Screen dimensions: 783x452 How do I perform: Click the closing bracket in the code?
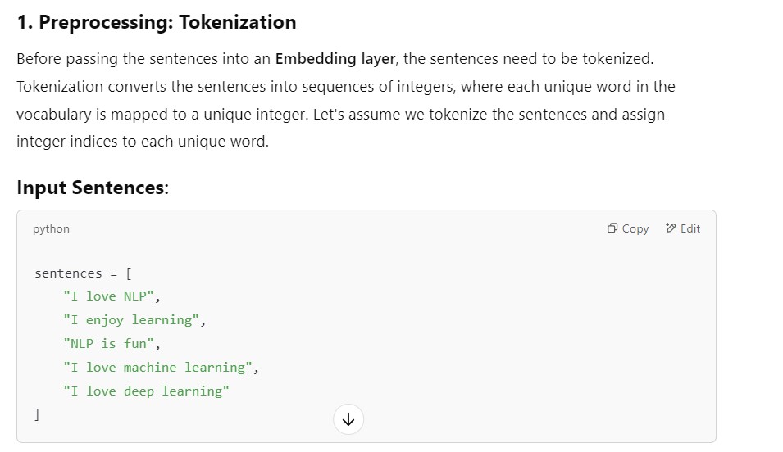coord(36,414)
